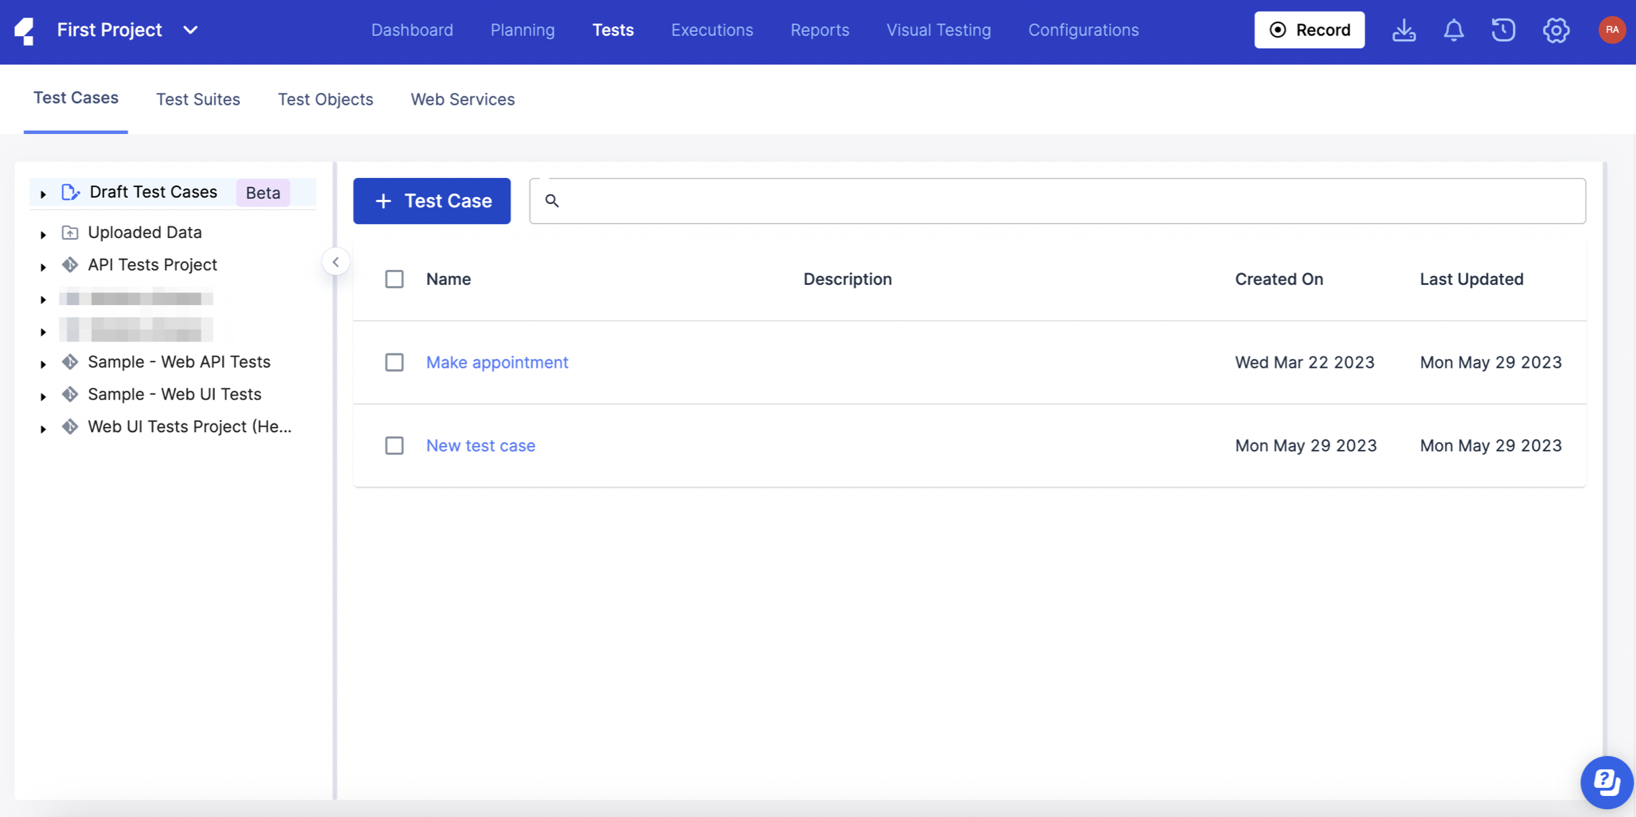Screen dimensions: 1636x817
Task: Expand Sample - Web UI Tests node
Action: (43, 397)
